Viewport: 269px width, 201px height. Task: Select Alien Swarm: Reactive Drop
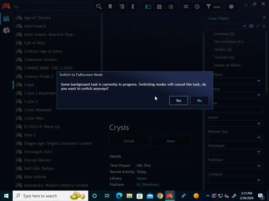click(x=49, y=35)
